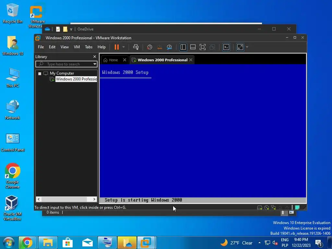Click the library scrollbar left arrow

39,199
